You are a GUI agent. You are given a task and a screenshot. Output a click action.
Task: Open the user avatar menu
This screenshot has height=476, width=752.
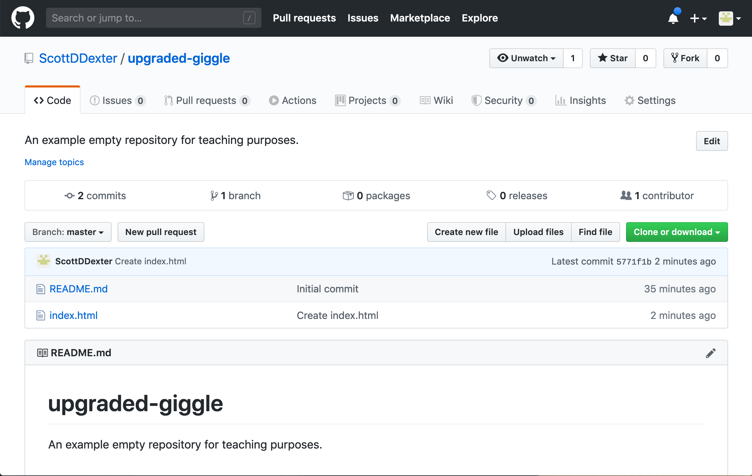point(730,19)
